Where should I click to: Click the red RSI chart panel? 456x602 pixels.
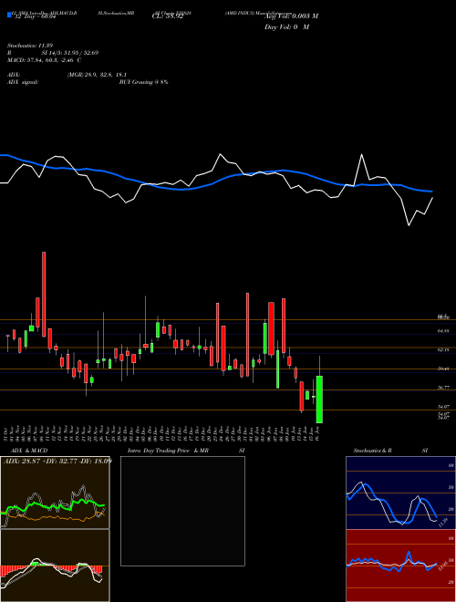click(x=400, y=566)
